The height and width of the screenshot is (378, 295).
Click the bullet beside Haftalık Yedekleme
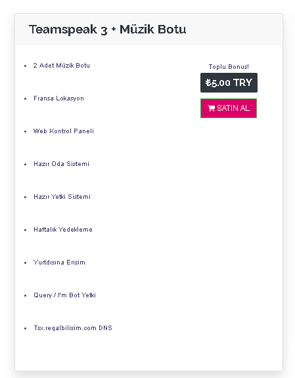26,230
